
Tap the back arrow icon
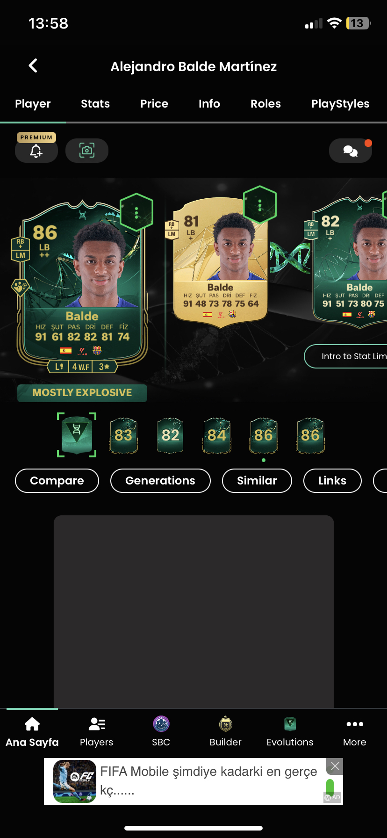[x=33, y=66]
